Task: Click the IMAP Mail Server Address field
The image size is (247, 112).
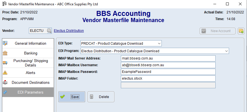Action: tap(168, 58)
